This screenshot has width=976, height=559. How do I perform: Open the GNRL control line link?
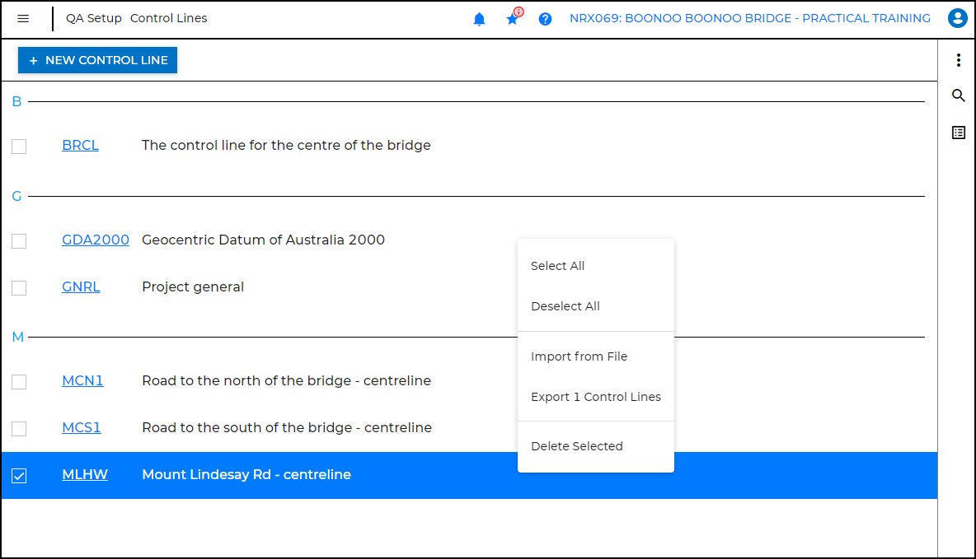pos(81,287)
